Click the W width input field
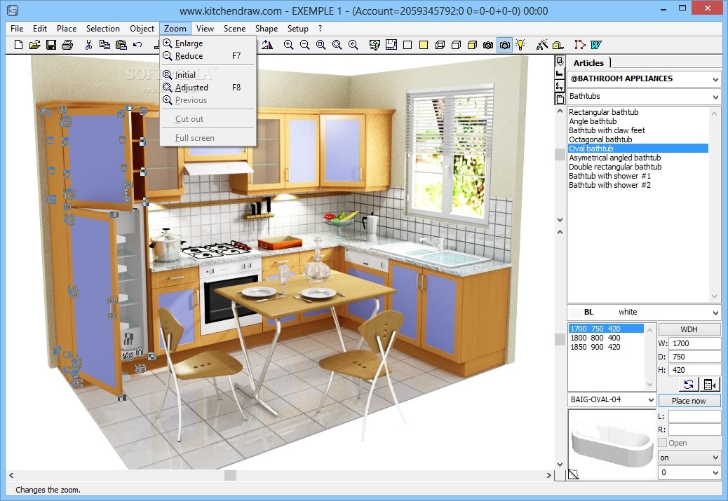Image resolution: width=728 pixels, height=501 pixels. (x=694, y=343)
